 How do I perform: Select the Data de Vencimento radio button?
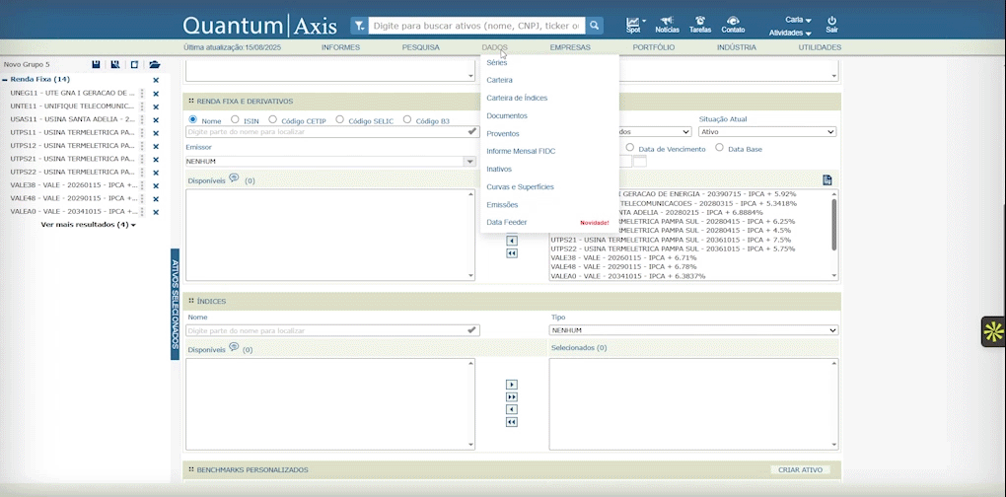(630, 148)
